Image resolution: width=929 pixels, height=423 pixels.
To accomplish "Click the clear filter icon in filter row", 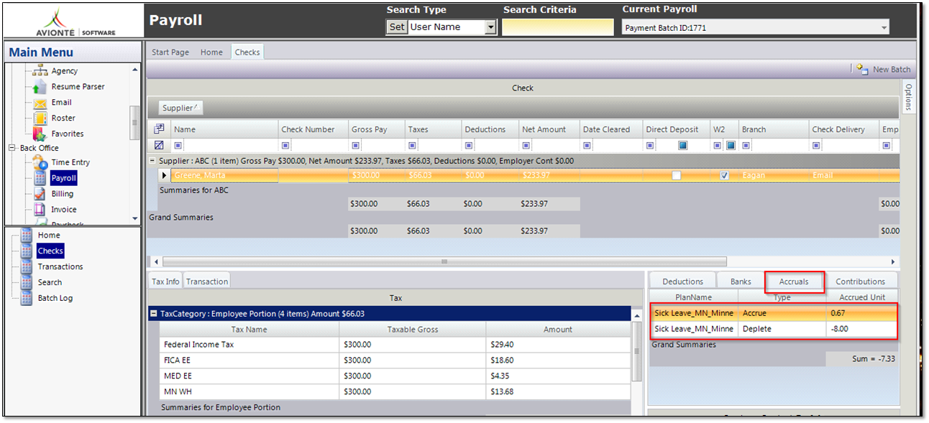I will tap(159, 145).
